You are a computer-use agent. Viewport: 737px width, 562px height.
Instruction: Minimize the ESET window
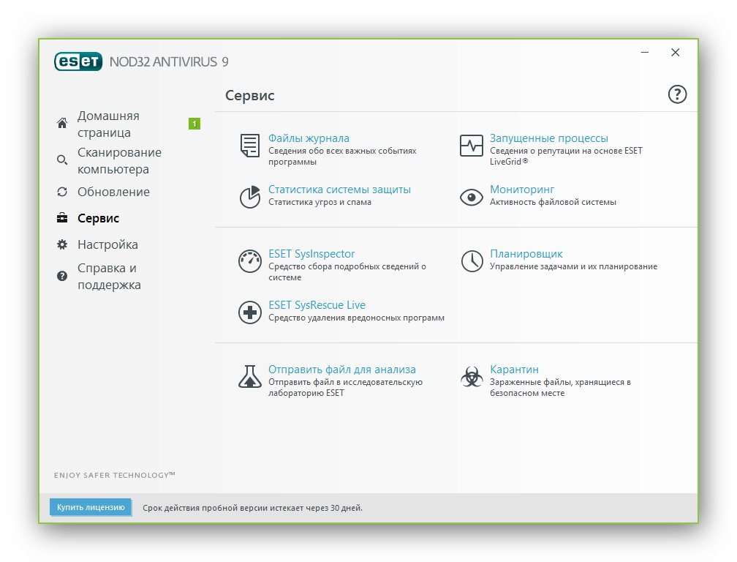645,52
